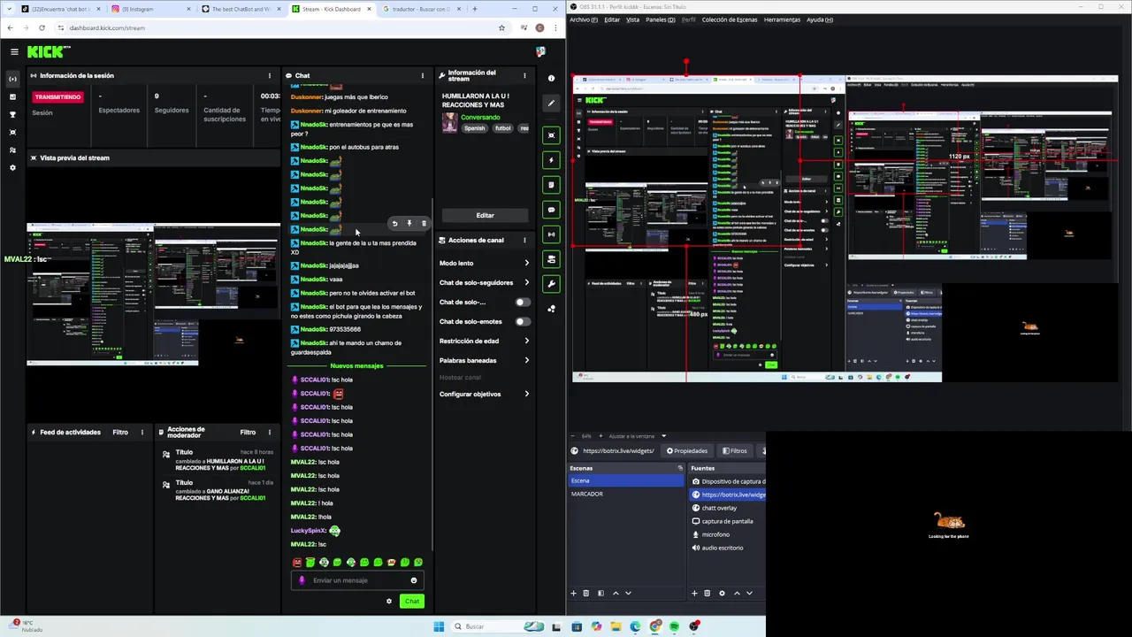Open the Chat panel three-dot menu
The height and width of the screenshot is (637, 1132).
[x=422, y=76]
